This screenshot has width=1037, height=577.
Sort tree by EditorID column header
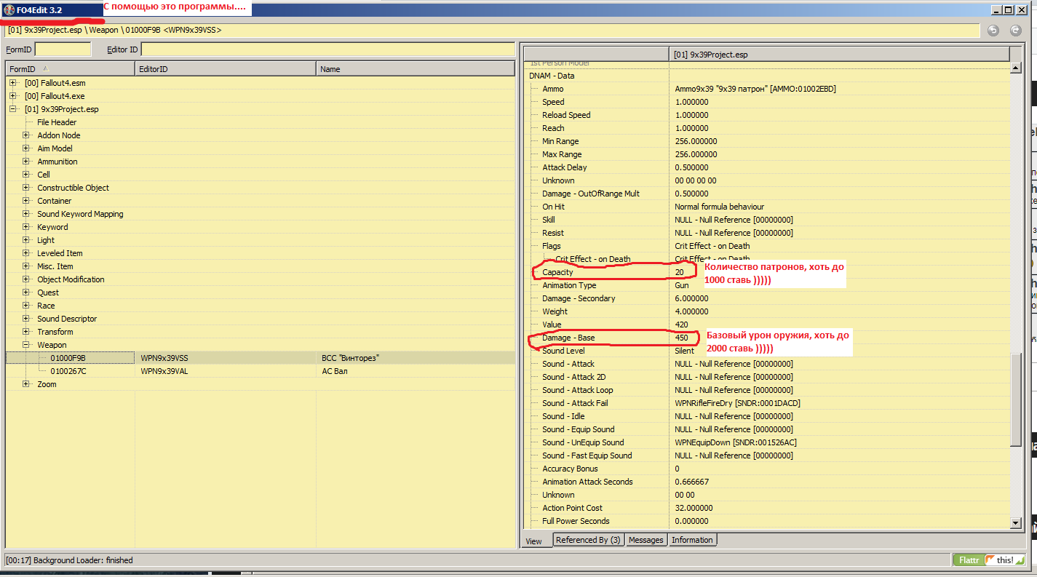[226, 69]
